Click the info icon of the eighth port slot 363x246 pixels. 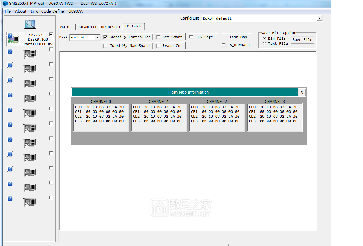[x=10, y=139]
